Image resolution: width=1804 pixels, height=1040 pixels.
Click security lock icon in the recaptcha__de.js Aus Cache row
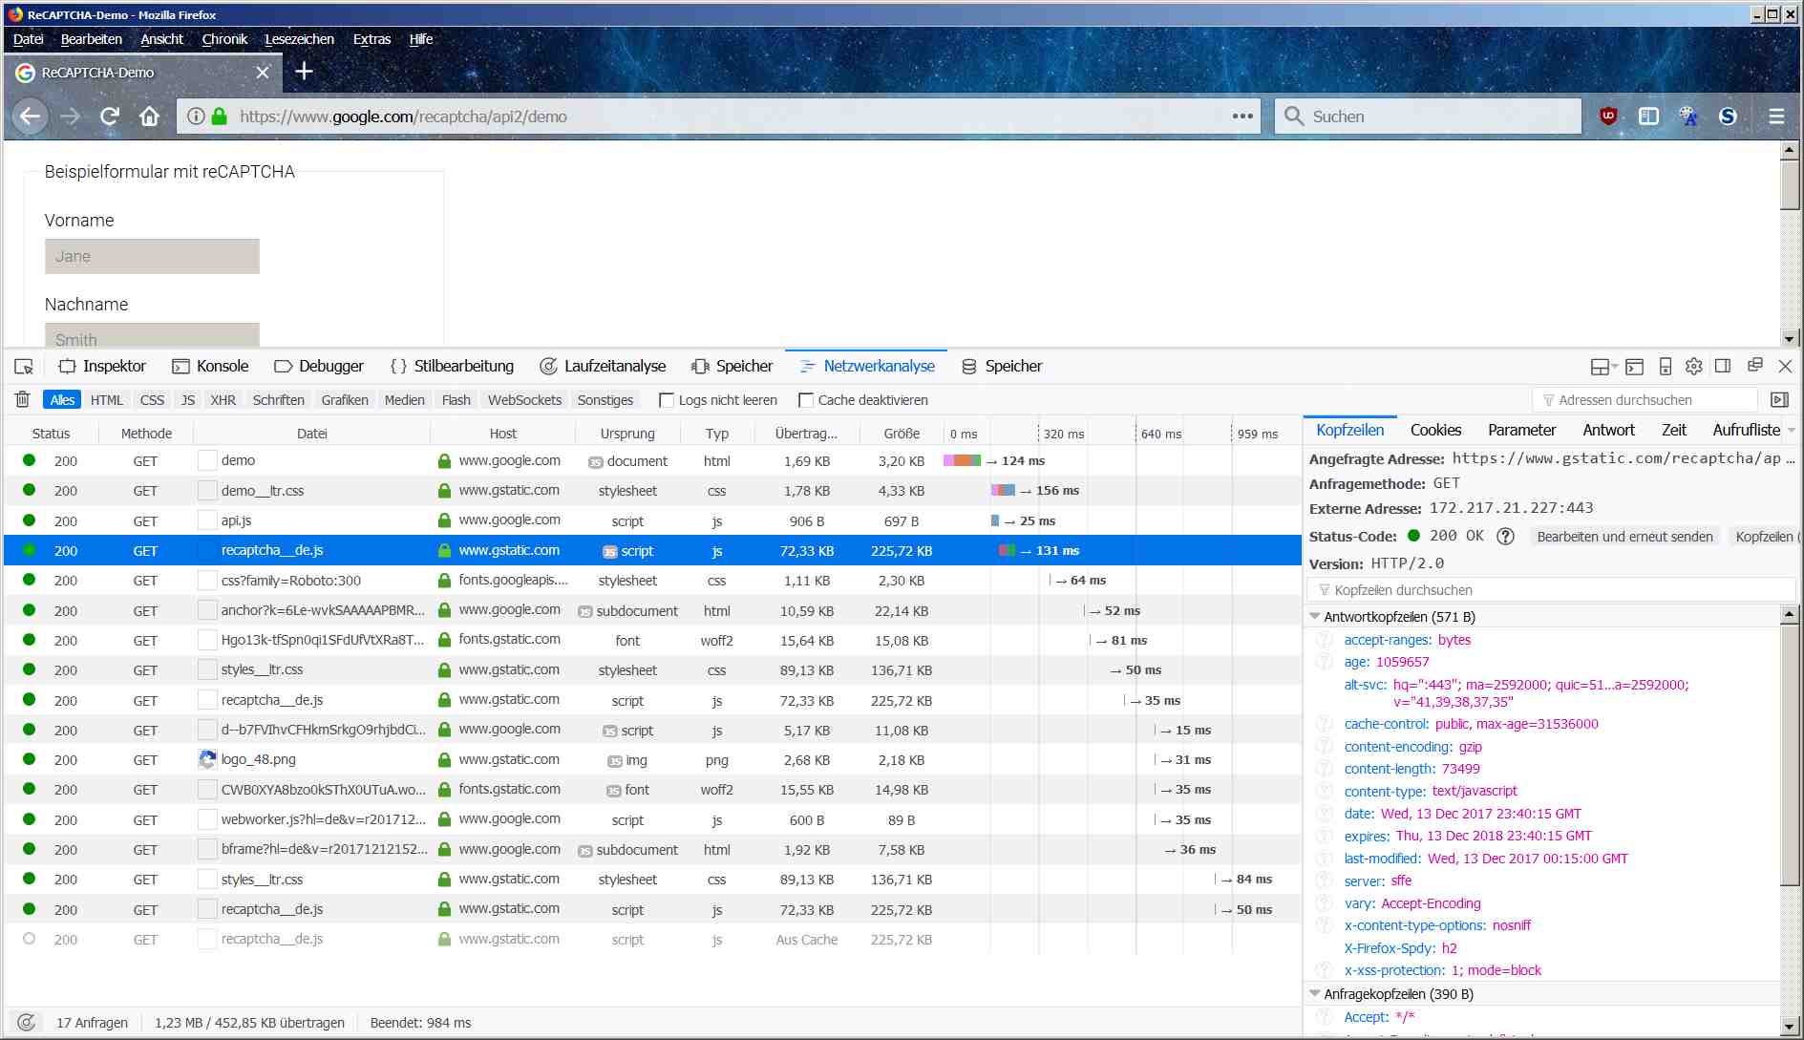point(444,940)
